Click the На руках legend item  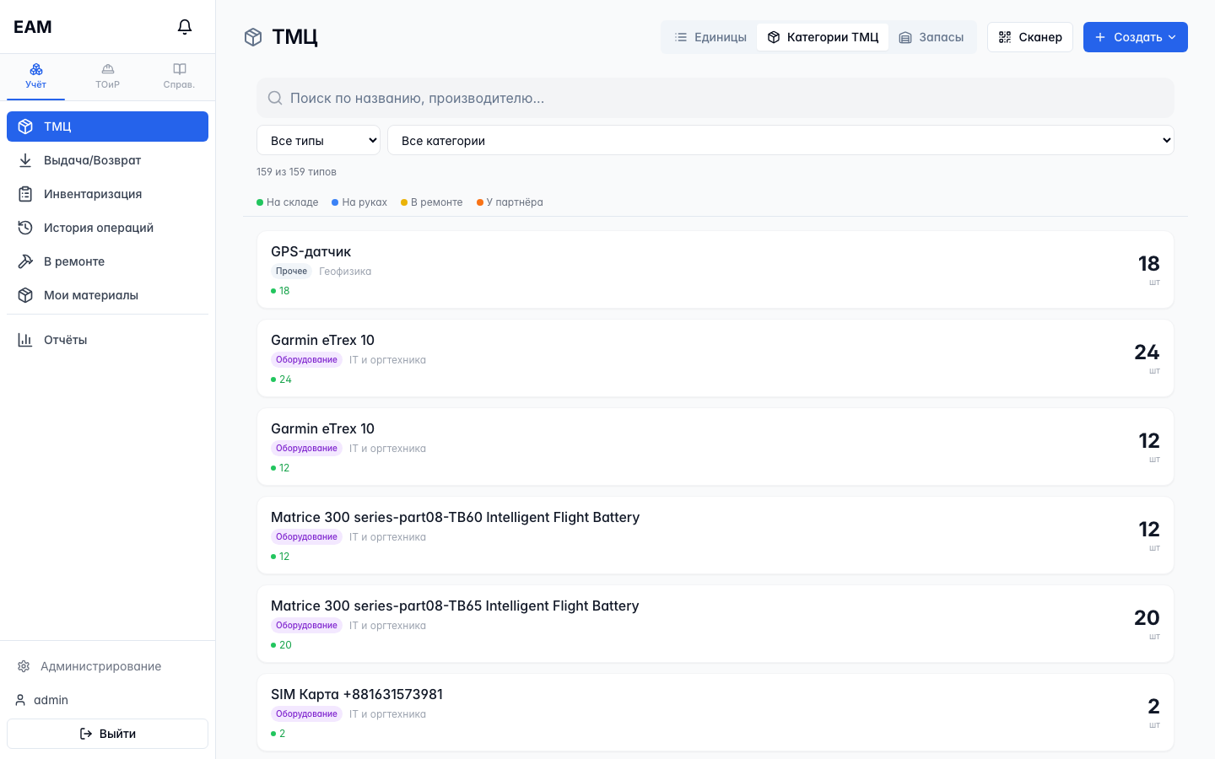[359, 202]
